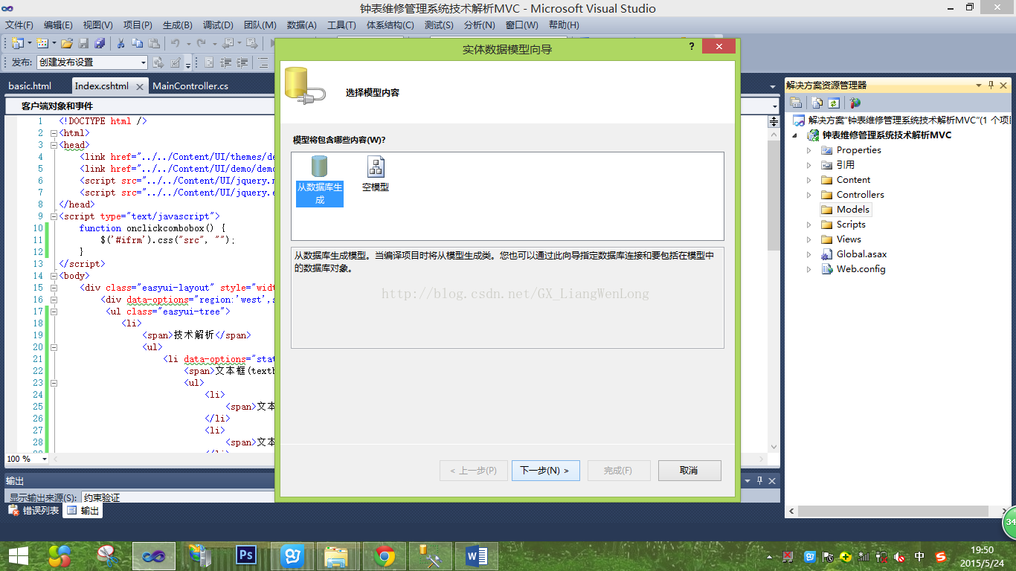Click the Navigate Forward icon
This screenshot has width=1016, height=571.
point(252,44)
